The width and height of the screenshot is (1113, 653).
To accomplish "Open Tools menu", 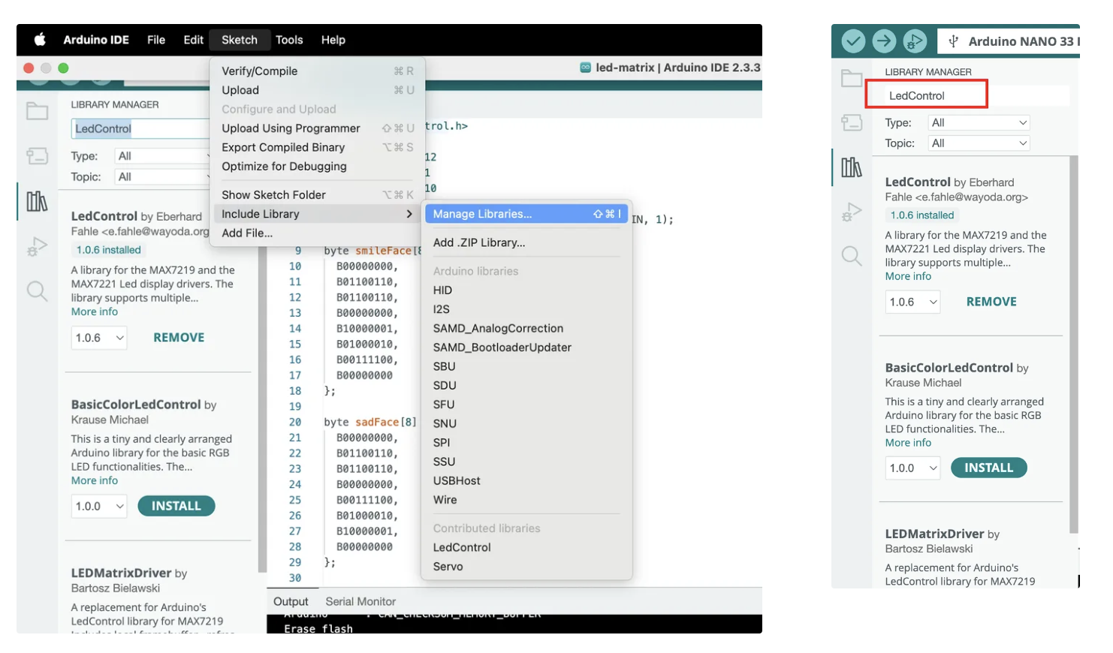I will (289, 40).
